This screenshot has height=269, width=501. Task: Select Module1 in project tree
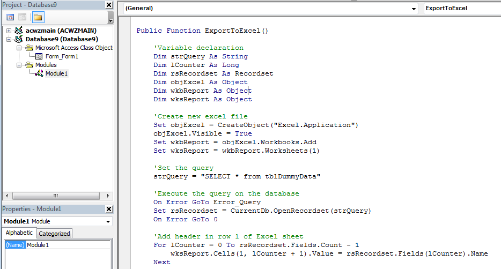(56, 74)
